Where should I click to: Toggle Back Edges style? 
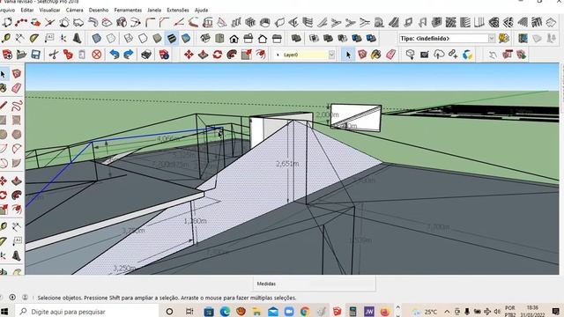coord(111,38)
